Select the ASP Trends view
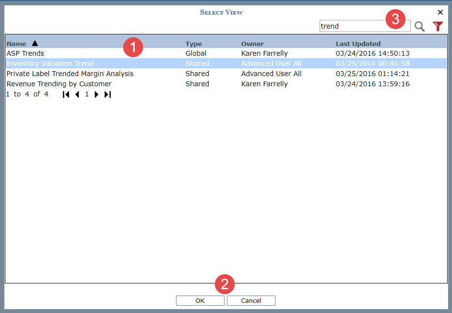Image resolution: width=452 pixels, height=313 pixels. click(25, 53)
